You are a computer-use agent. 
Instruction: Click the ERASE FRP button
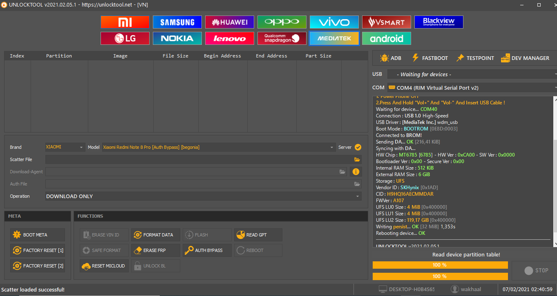[156, 250]
